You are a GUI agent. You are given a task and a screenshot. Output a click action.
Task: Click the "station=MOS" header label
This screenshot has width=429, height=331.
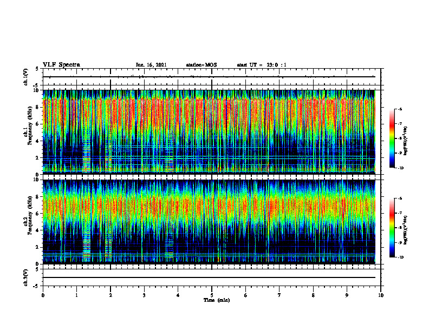click(201, 65)
